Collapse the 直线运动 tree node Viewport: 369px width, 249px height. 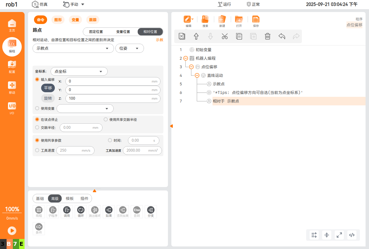coord(197,75)
